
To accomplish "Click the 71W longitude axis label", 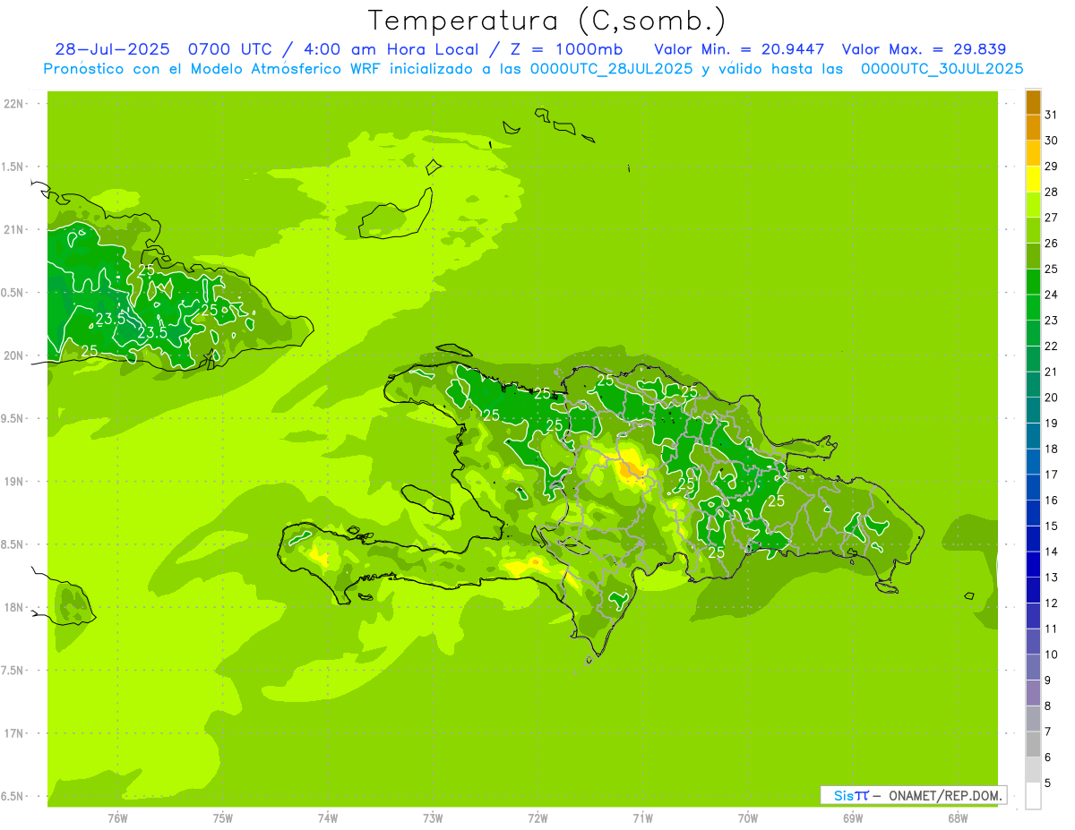I will pos(642,818).
